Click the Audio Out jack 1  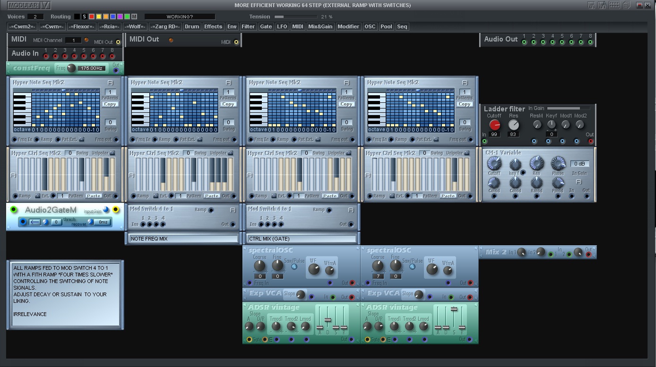[524, 42]
